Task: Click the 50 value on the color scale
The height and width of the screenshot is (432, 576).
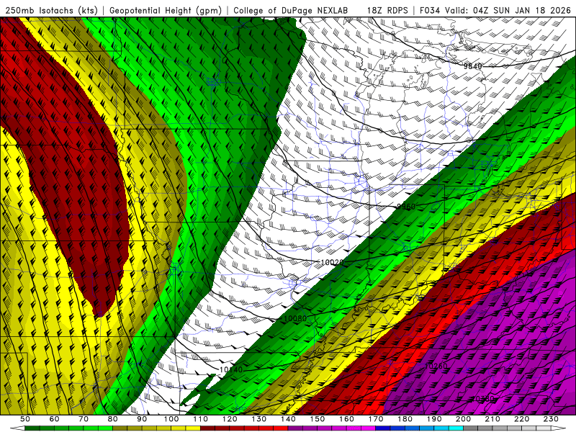Action: [25, 419]
